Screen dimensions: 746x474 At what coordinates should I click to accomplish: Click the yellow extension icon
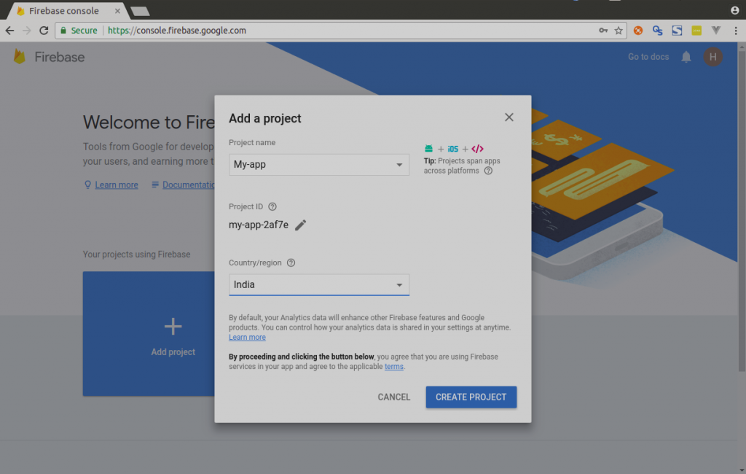[696, 31]
